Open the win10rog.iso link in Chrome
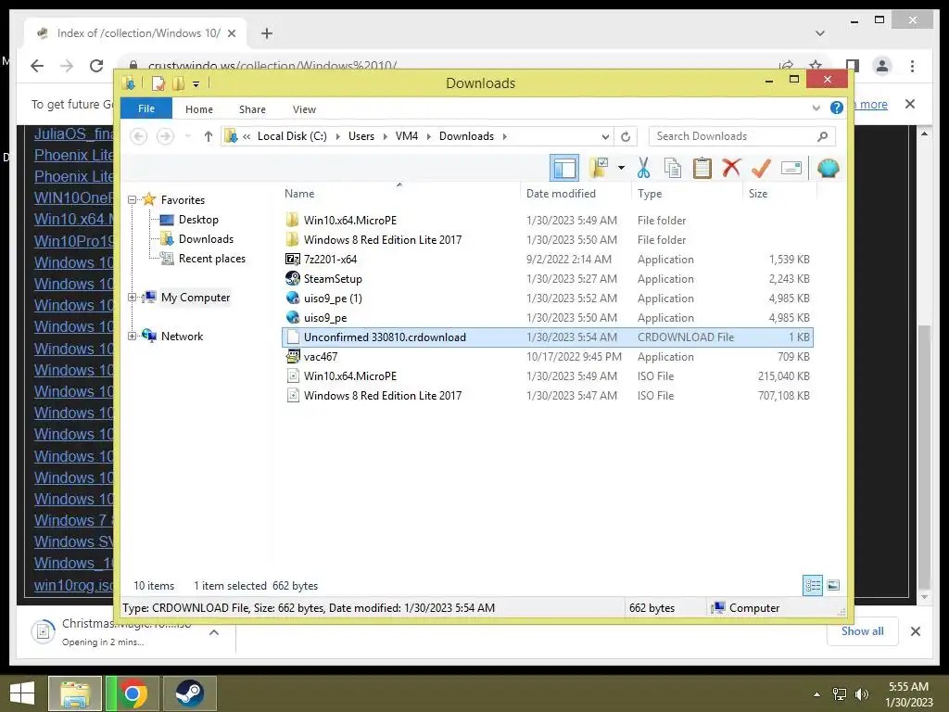The width and height of the screenshot is (949, 712). (73, 585)
